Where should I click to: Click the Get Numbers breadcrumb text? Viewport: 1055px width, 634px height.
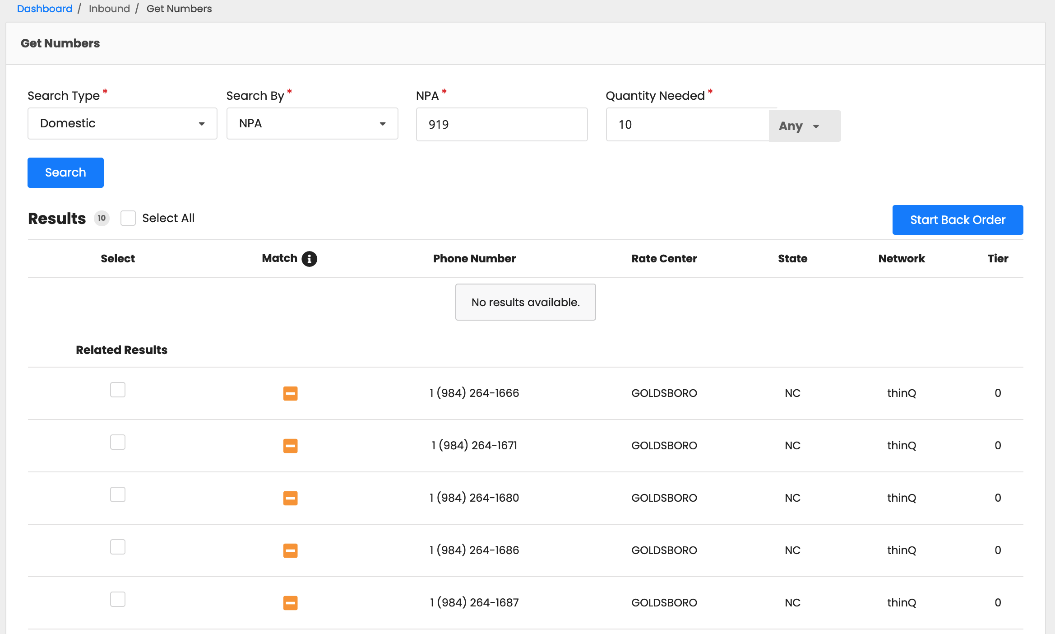179,9
